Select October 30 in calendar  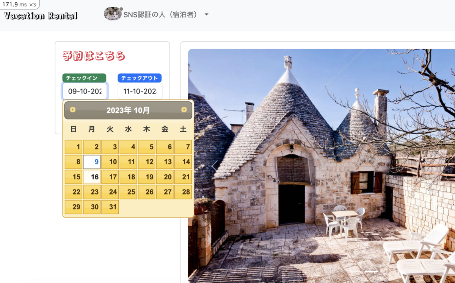pyautogui.click(x=92, y=207)
